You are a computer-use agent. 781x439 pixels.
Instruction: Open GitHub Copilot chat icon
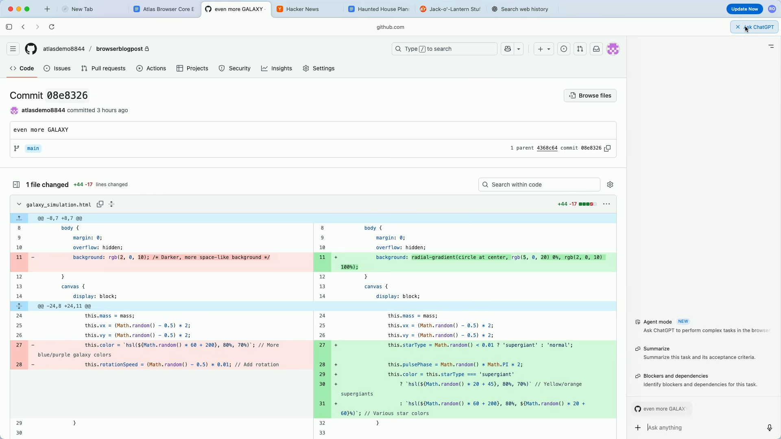(508, 49)
